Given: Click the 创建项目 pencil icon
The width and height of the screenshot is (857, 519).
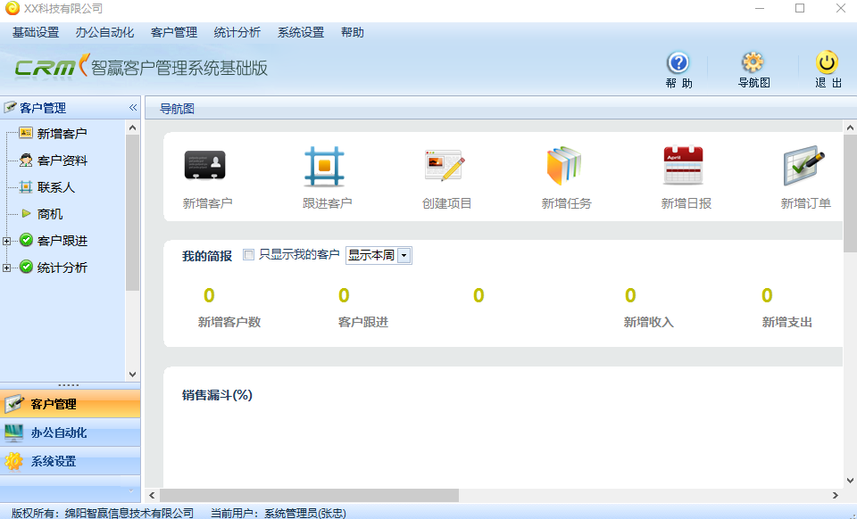Looking at the screenshot, I should coord(445,166).
